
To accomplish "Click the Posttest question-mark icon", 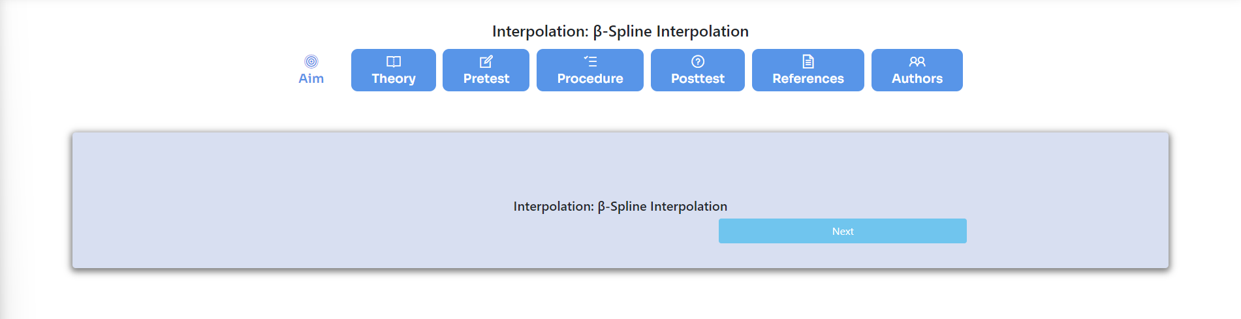I will (x=698, y=61).
